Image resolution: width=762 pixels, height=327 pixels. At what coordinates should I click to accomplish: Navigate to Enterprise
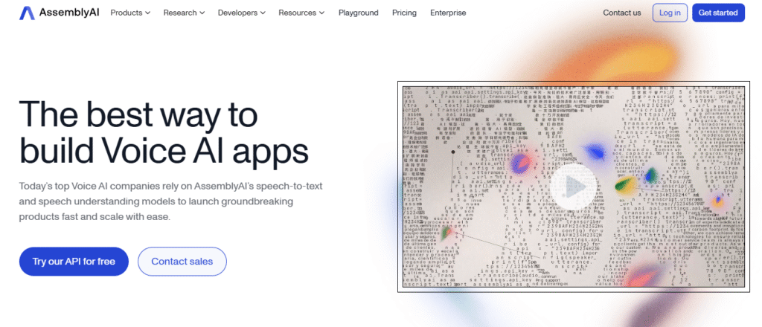(448, 13)
